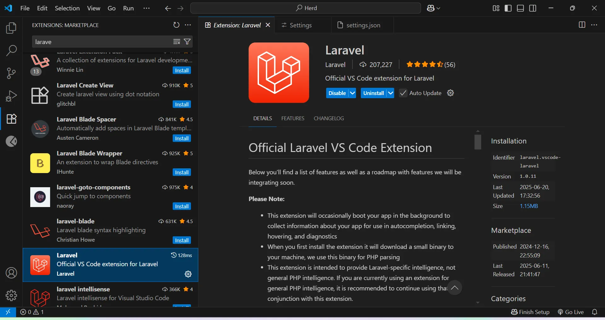Screen dimensions: 605x320
Task: Open the Search view in activity bar
Action: (x=11, y=51)
